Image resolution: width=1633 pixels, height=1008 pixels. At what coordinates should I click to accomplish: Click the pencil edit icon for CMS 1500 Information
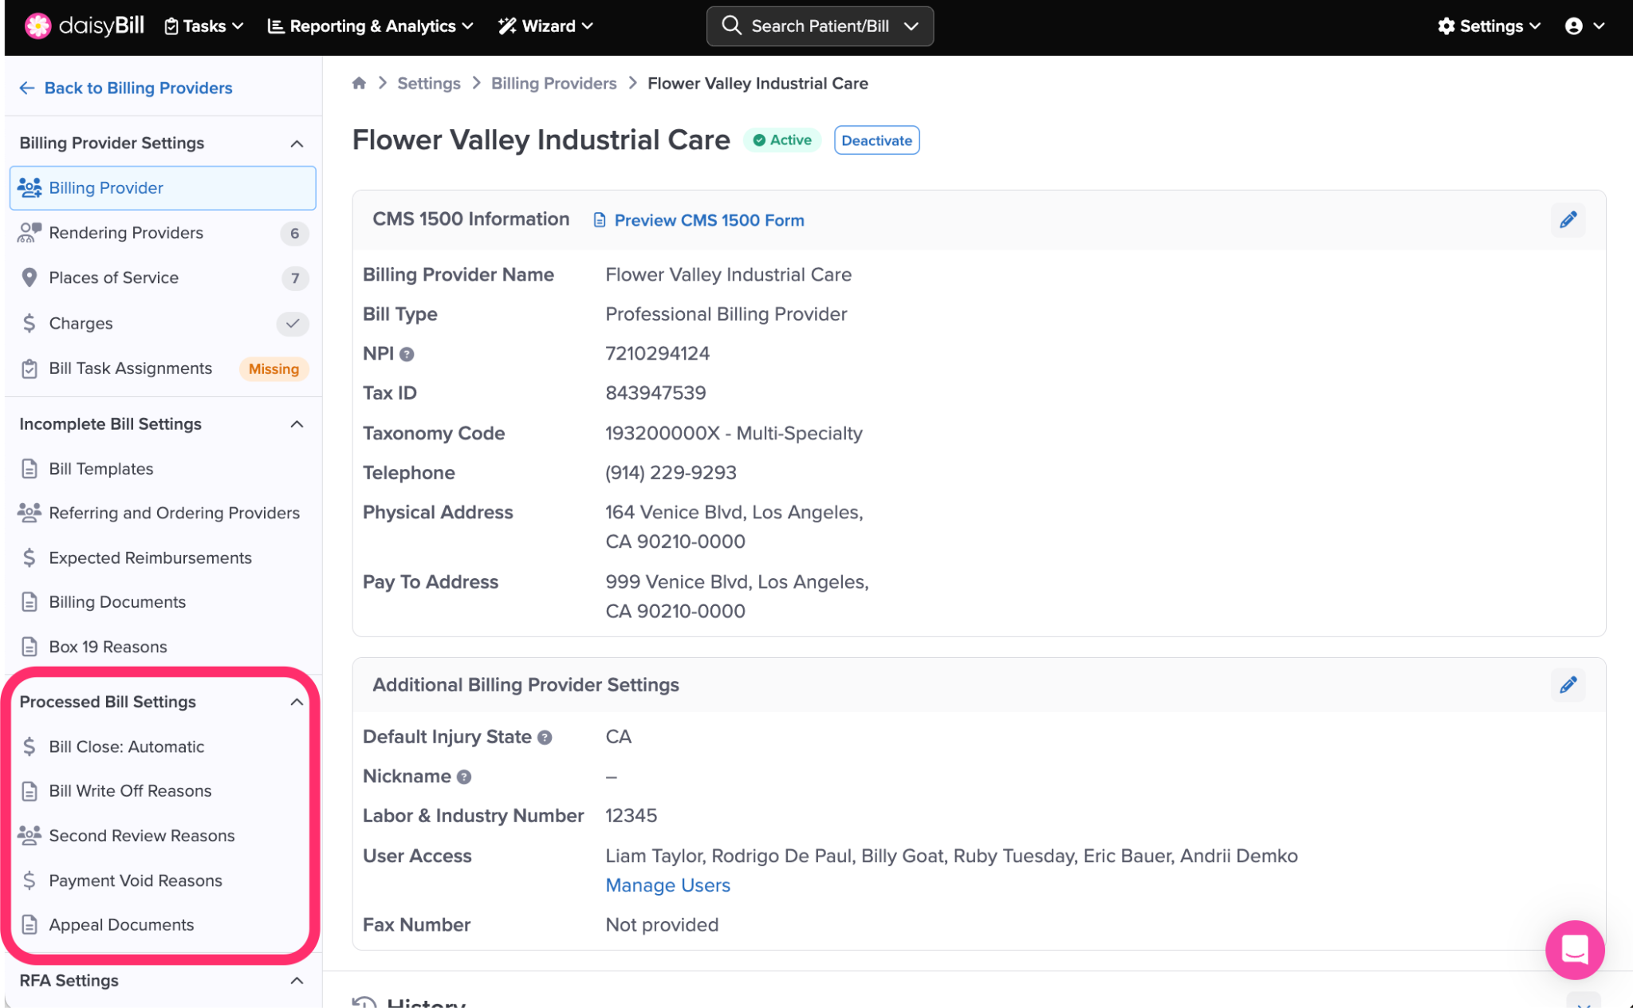click(x=1568, y=220)
